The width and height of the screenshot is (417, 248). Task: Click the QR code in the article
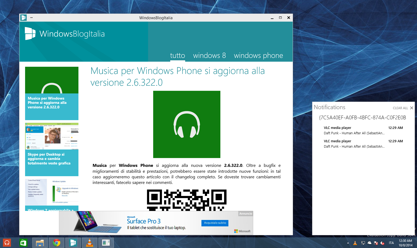point(187,200)
